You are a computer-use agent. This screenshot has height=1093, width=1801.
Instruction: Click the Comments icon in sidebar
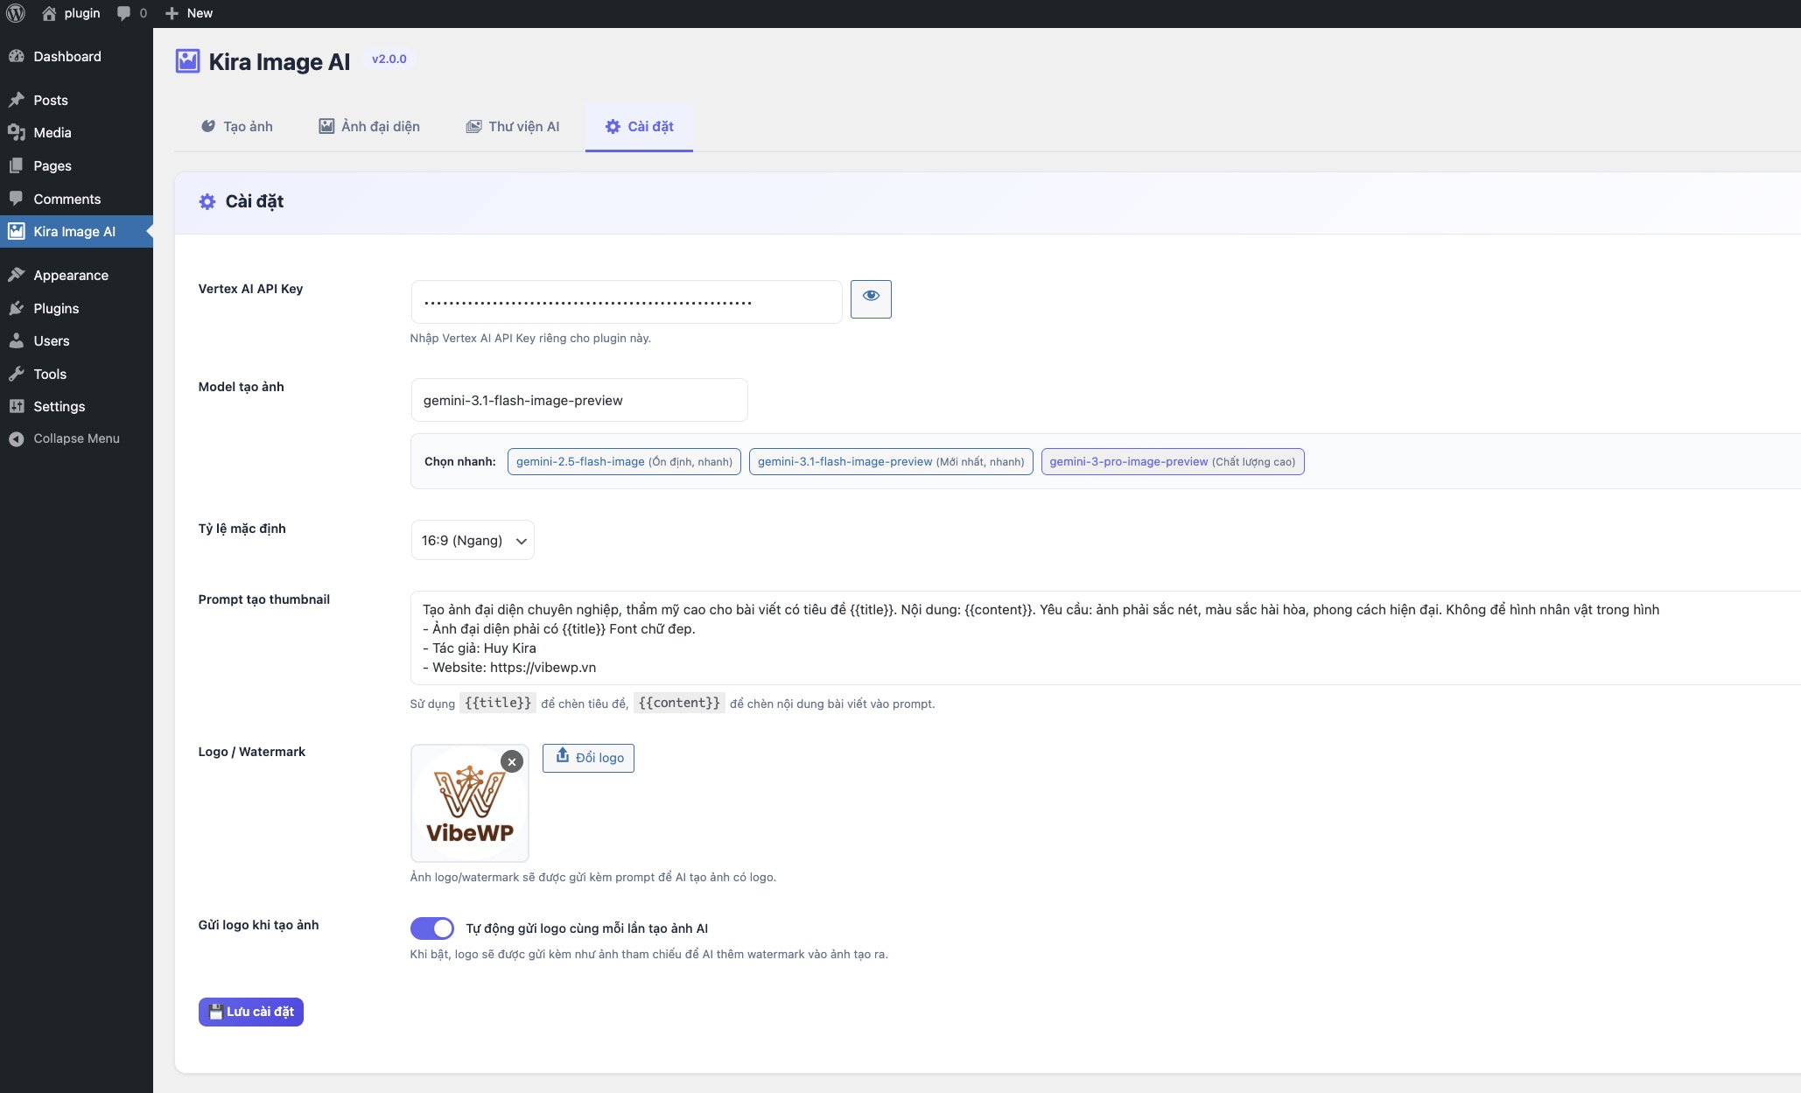click(16, 199)
